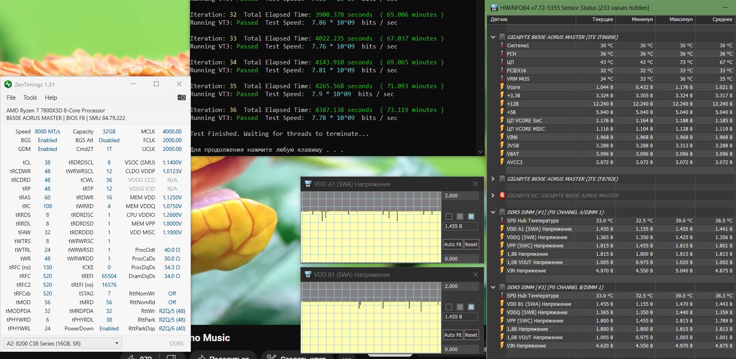Click the VDD B1 graph window icon
Screen dimensions: 736x359
[308, 274]
